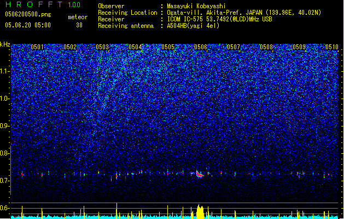The image size is (344, 219).
Task: Click the large yellow intensity peak below 0506
Action: pyautogui.click(x=200, y=211)
